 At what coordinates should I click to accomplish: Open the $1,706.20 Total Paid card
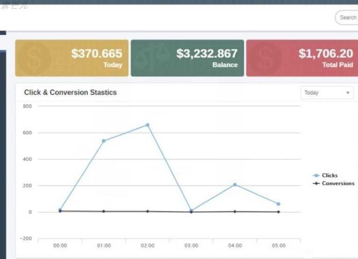tap(302, 58)
